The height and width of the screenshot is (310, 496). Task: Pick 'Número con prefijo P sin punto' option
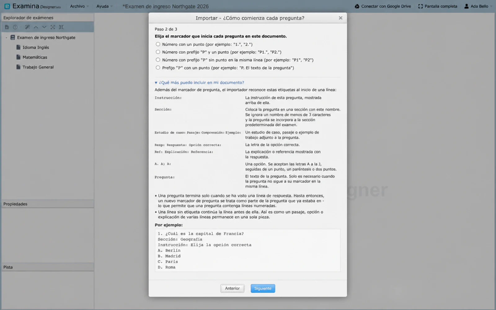pyautogui.click(x=158, y=60)
